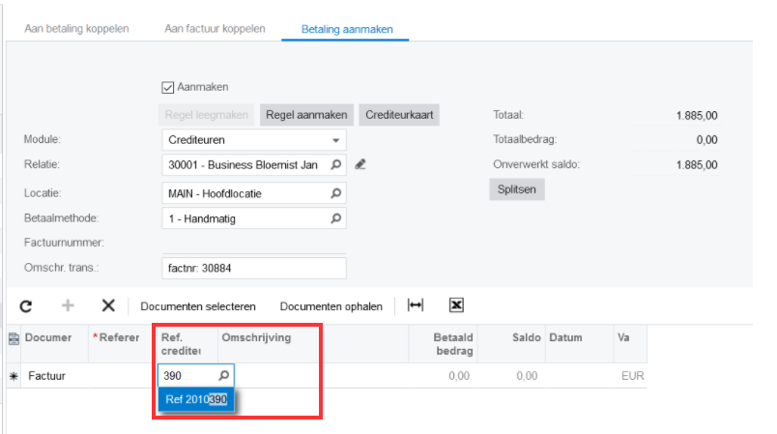Click the search icon in Ref. crediteur cell

223,375
